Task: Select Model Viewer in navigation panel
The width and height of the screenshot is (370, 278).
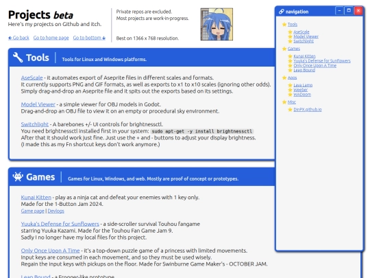Action: pos(306,36)
